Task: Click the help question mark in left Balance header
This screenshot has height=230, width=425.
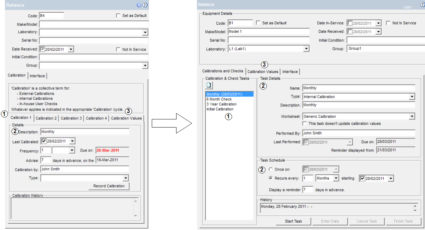Action: coord(145,5)
